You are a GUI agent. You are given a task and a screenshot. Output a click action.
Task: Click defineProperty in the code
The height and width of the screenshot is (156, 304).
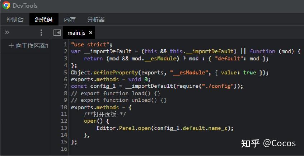(x=115, y=73)
